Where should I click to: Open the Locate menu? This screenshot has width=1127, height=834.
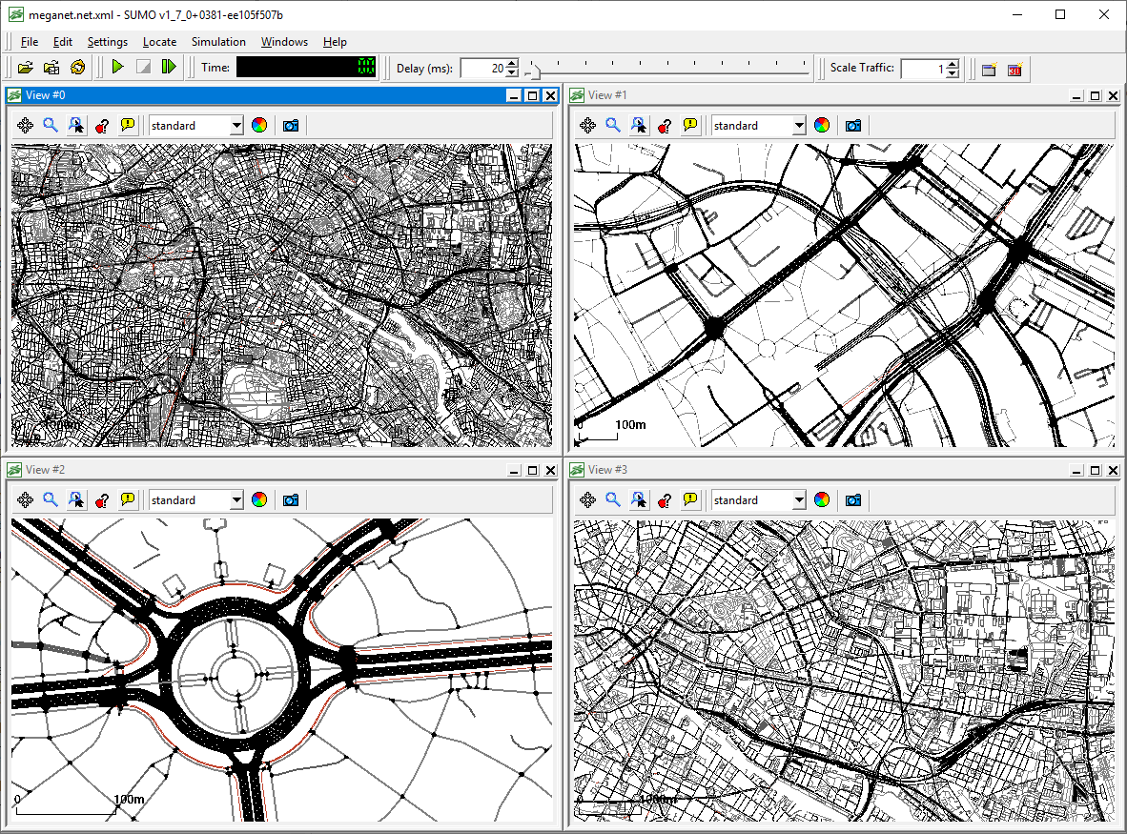tap(159, 42)
